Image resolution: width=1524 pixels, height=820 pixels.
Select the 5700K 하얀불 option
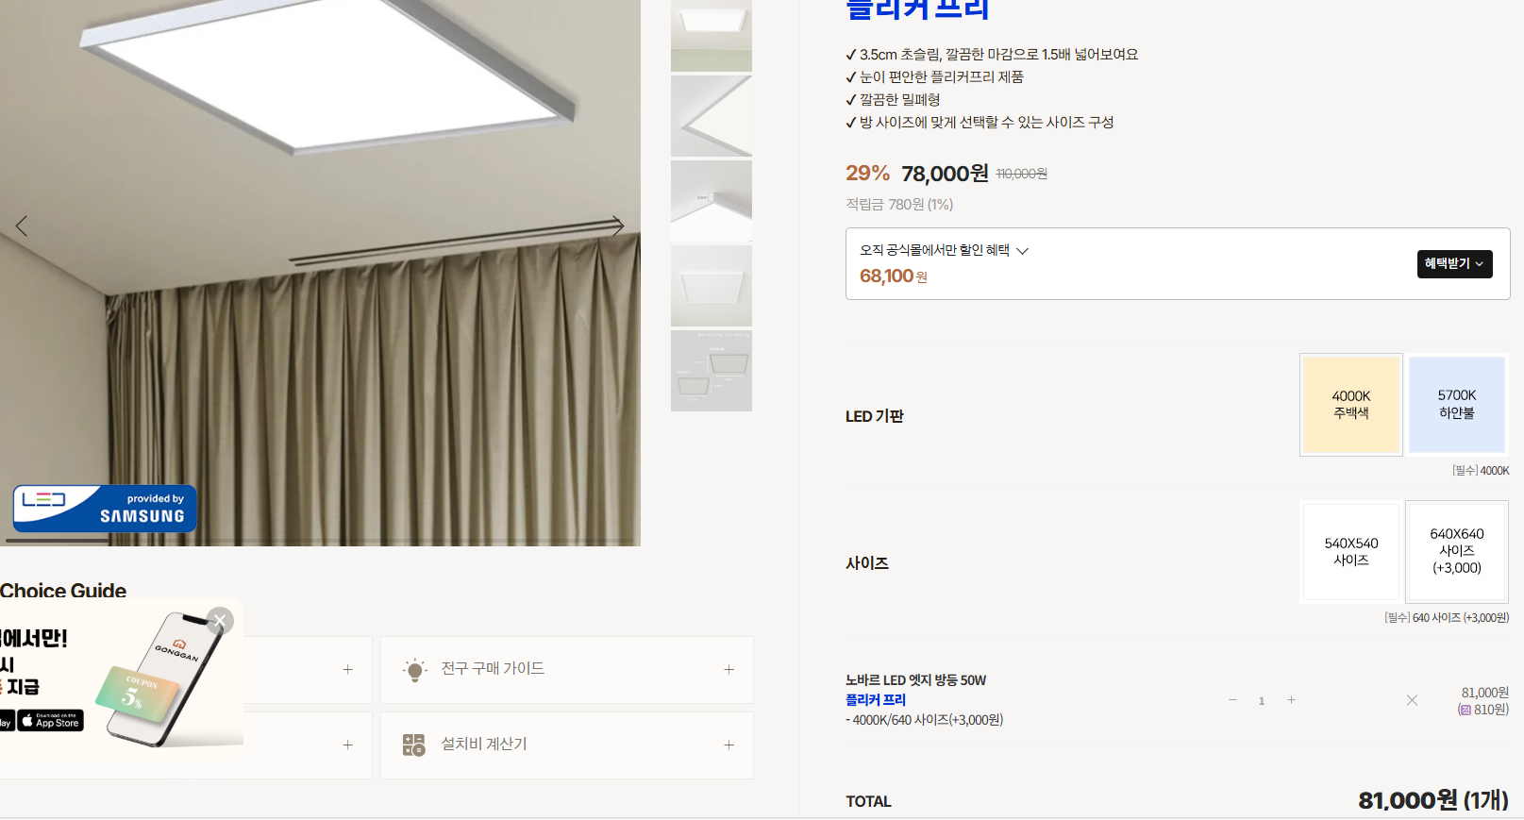[1457, 405]
